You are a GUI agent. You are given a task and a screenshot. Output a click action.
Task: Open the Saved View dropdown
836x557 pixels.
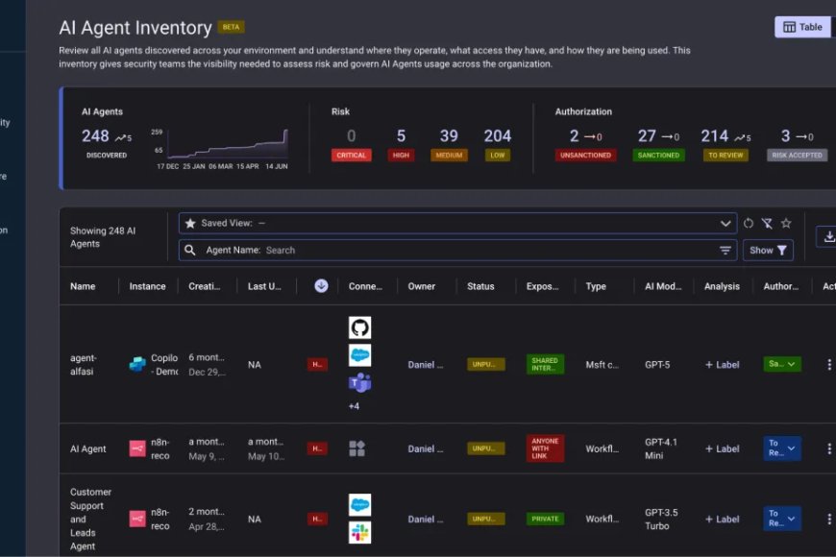457,224
